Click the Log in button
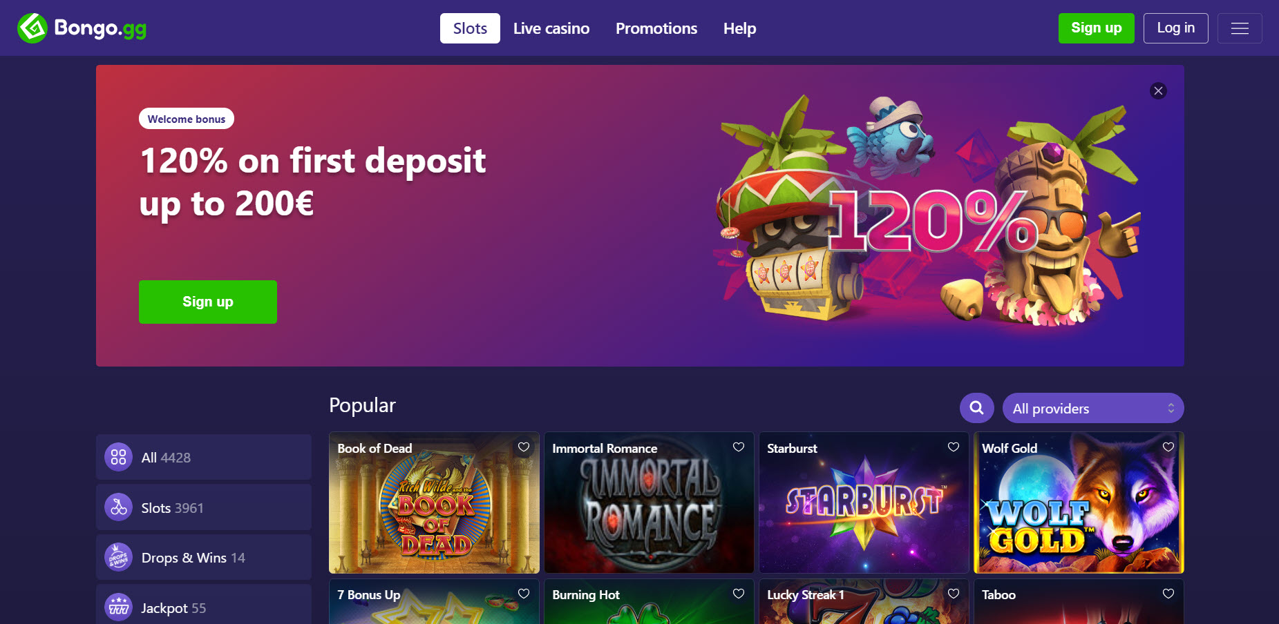Screen dimensions: 1279x624 (1175, 28)
